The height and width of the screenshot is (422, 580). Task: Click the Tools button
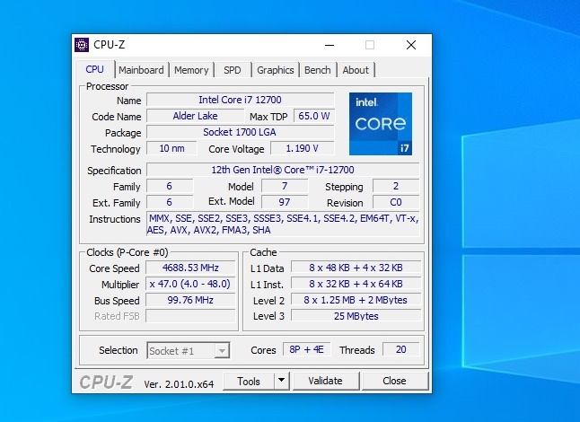coord(249,381)
